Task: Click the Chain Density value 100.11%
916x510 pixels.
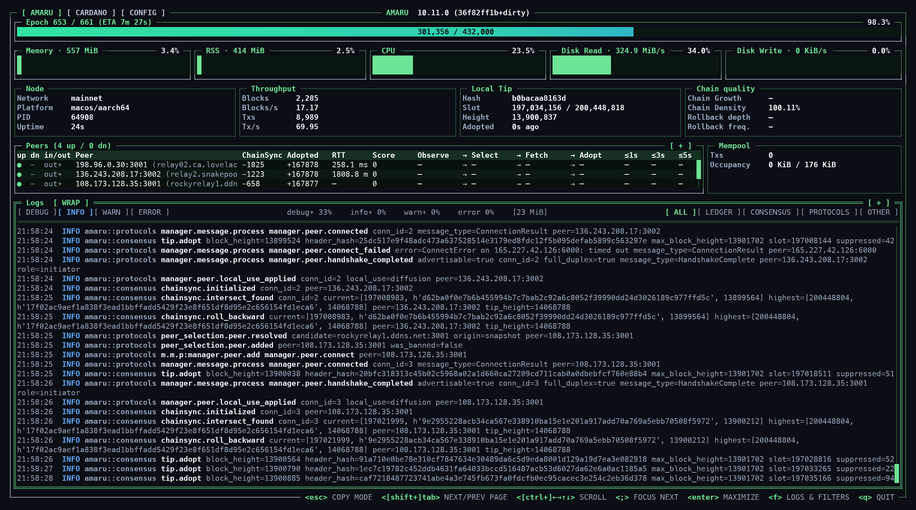Action: click(784, 108)
